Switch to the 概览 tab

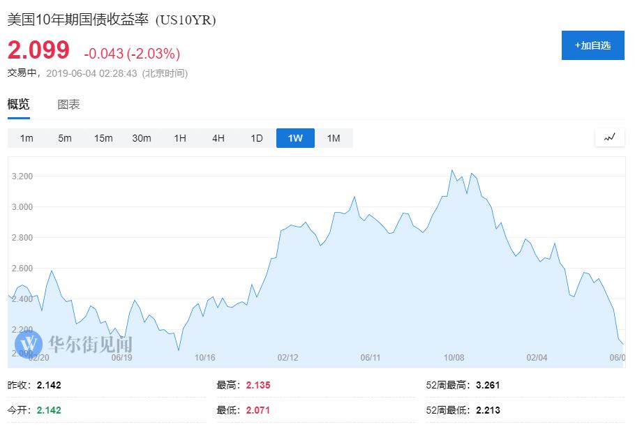tap(19, 105)
